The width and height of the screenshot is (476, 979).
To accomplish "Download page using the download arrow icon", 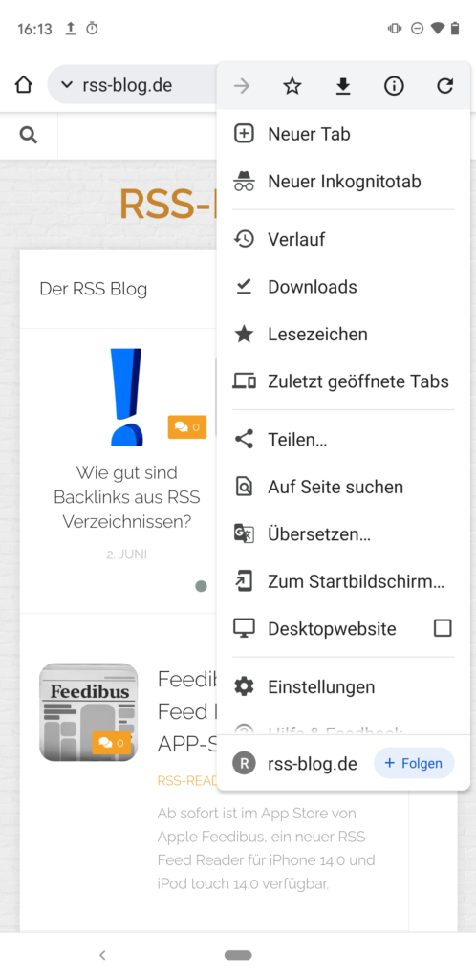I will [x=342, y=86].
